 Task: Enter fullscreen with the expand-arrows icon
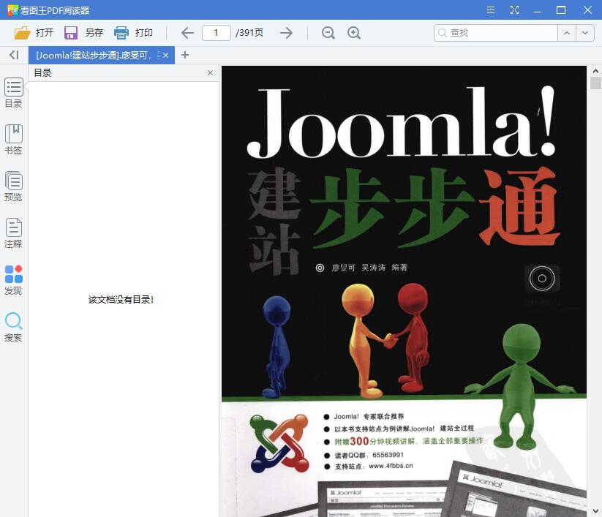click(x=514, y=10)
